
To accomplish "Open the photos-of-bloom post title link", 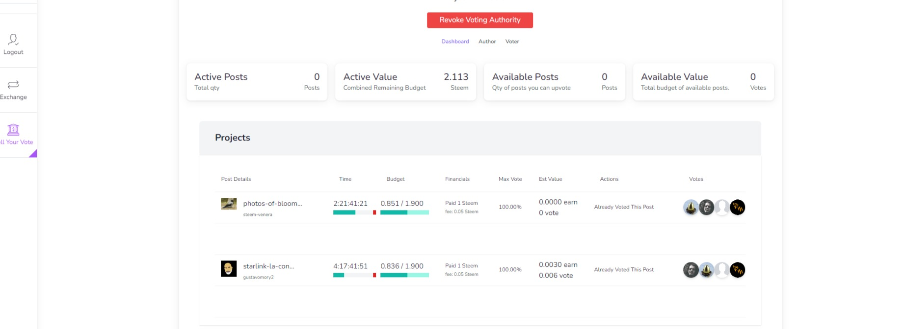I will pos(272,204).
